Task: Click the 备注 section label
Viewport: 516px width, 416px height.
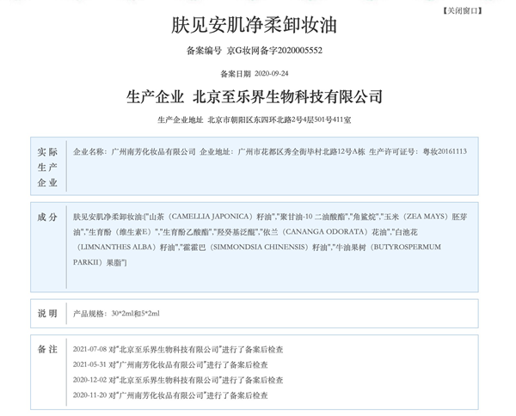Action: (47, 349)
